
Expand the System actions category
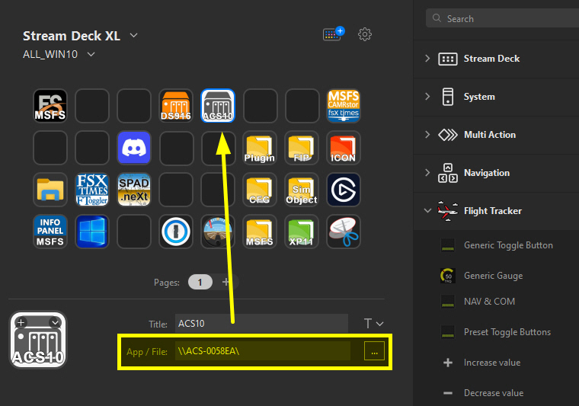click(427, 97)
